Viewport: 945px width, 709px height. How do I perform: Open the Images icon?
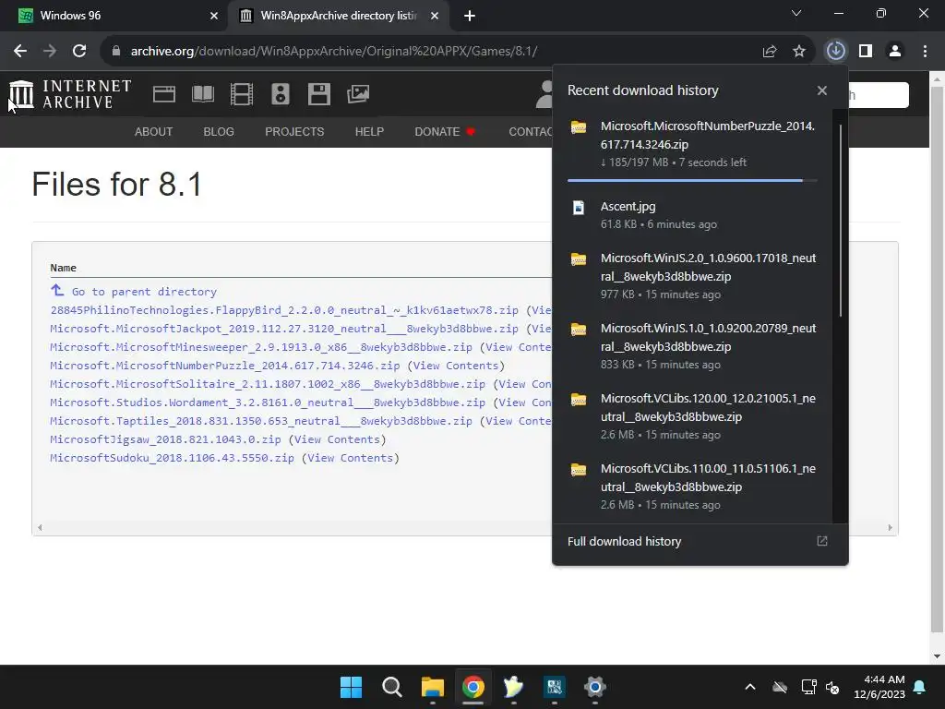pos(358,94)
